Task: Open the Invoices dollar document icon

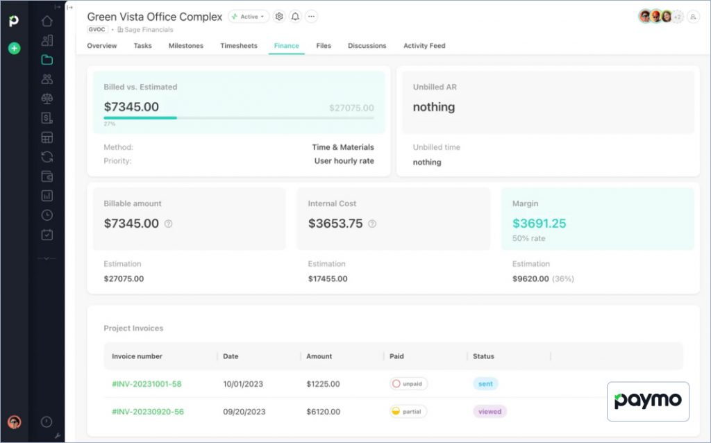Action: (x=47, y=118)
